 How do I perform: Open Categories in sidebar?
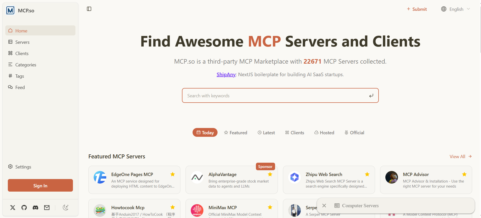pyautogui.click(x=40, y=65)
